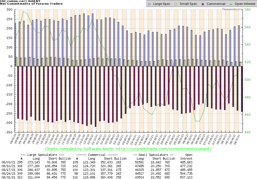The height and width of the screenshot is (179, 257).
Task: Click the 300 label on left axis
Action: pos(9,10)
